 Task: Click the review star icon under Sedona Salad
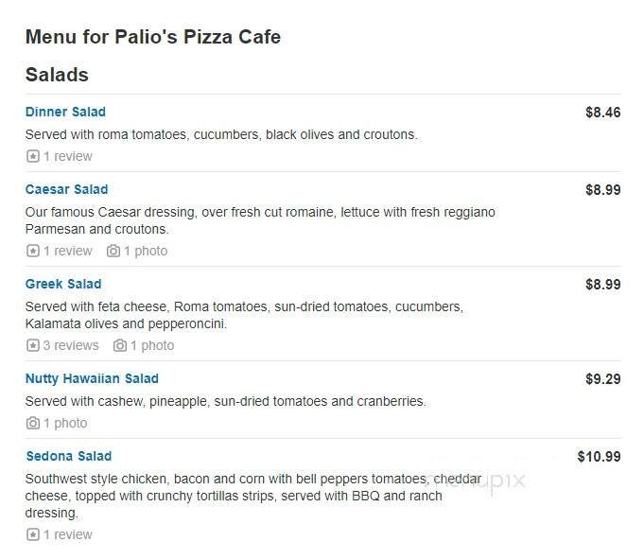33,534
